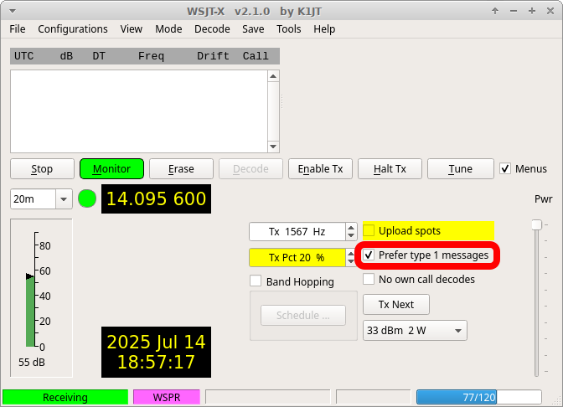Click the Pwr slider handle

point(536,225)
